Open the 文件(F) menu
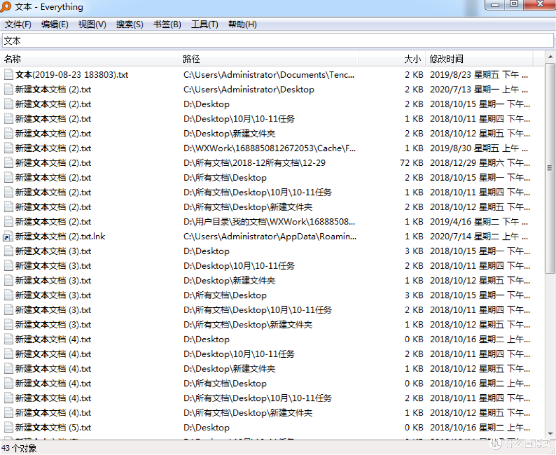This screenshot has width=556, height=455. click(18, 25)
